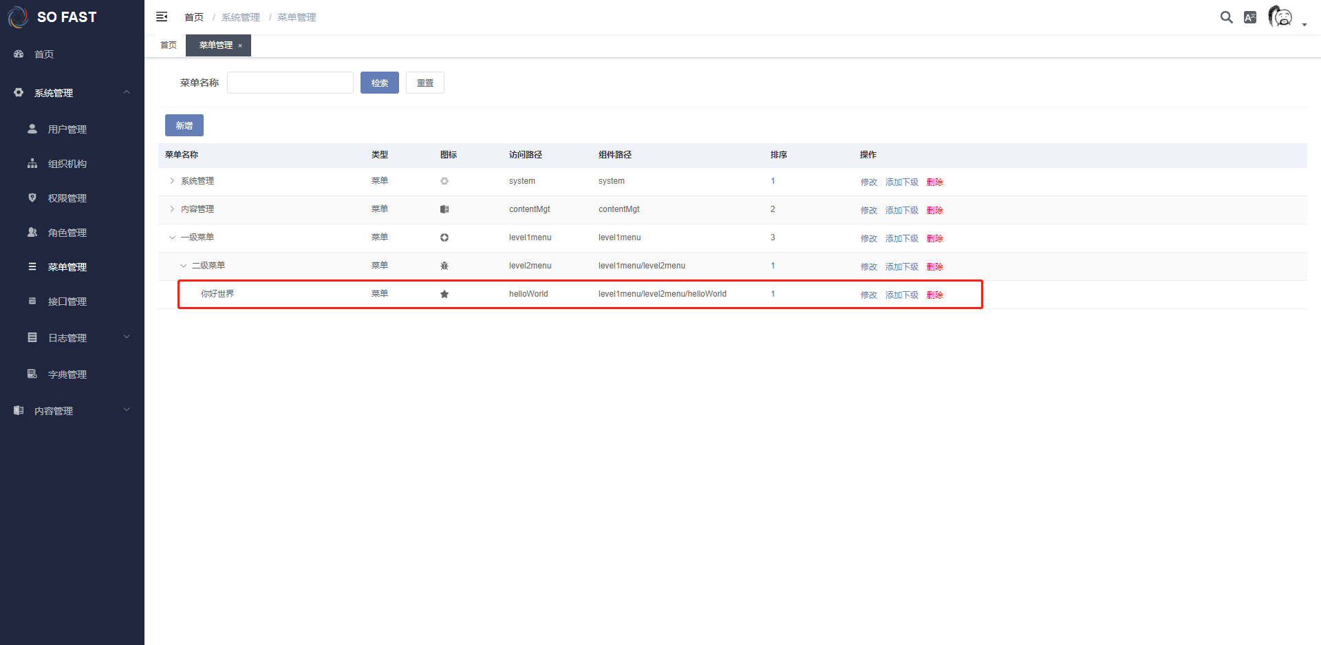The image size is (1321, 645).
Task: Click the 新增 button
Action: [184, 125]
